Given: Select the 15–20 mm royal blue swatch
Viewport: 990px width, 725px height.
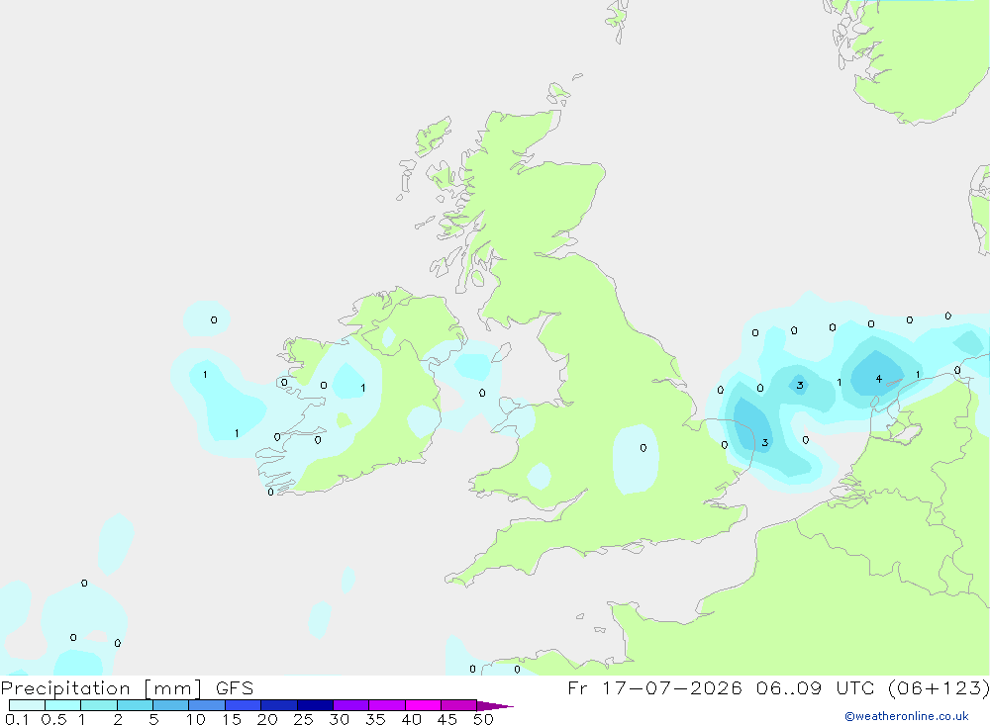Looking at the screenshot, I should tap(243, 705).
